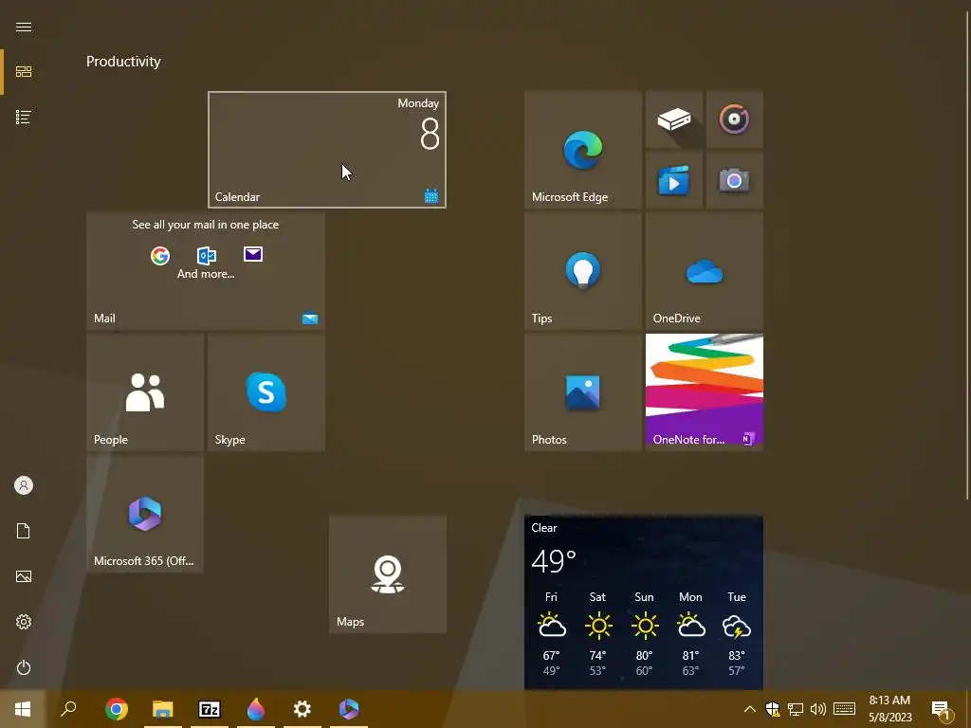
Task: Open the Tips tile
Action: tap(583, 270)
